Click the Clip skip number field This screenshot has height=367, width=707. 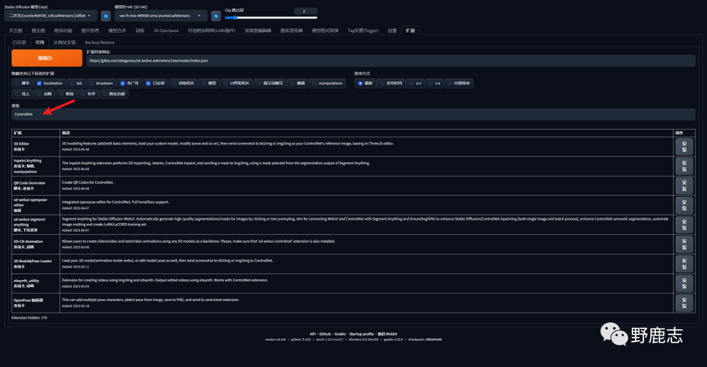pos(306,11)
